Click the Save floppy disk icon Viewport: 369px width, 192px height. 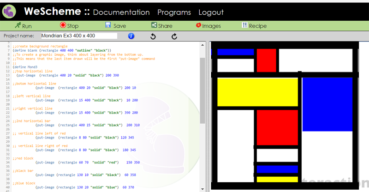click(x=108, y=25)
